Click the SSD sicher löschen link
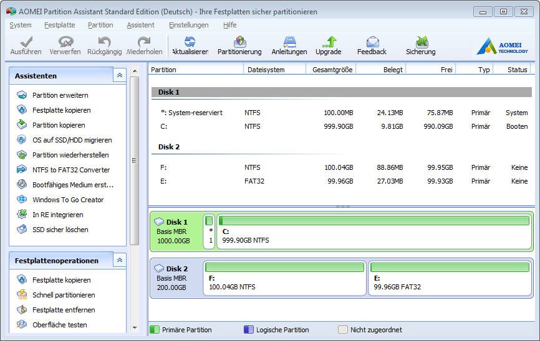 pos(60,229)
